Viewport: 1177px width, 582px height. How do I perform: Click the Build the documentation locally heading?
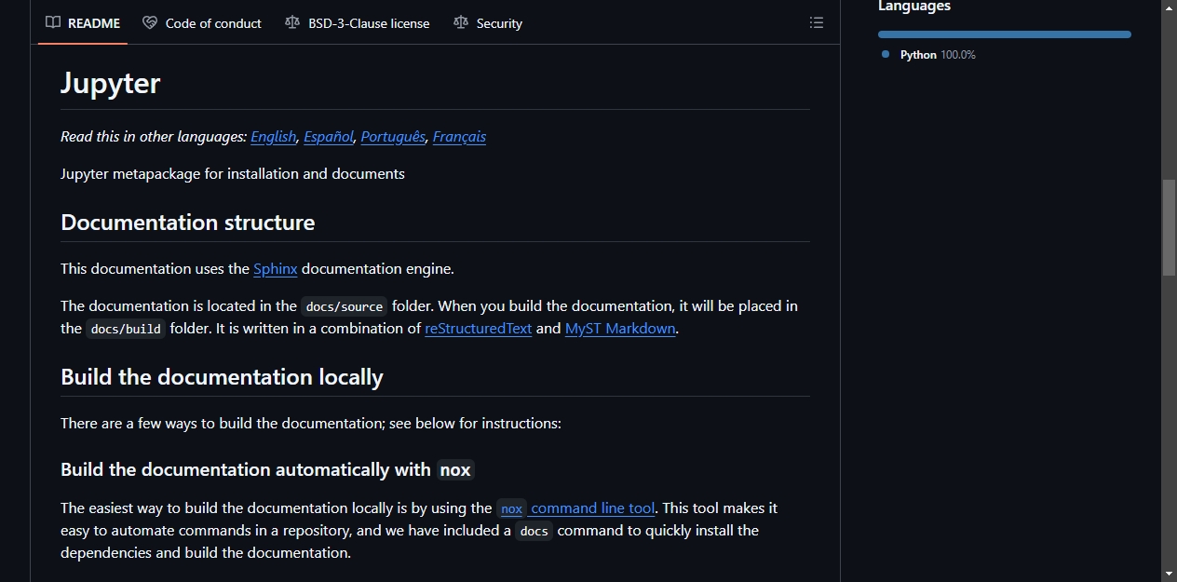pyautogui.click(x=222, y=377)
